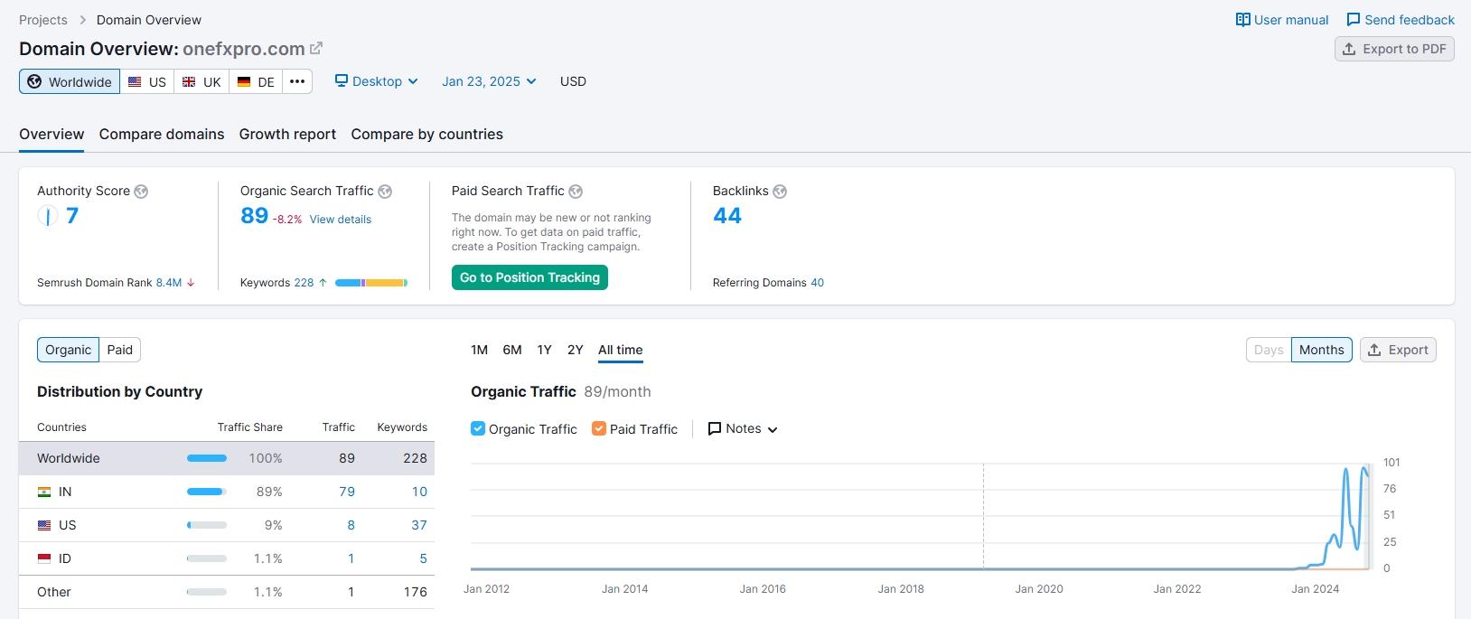Open the Compare domains tab
The width and height of the screenshot is (1471, 619).
click(x=162, y=134)
